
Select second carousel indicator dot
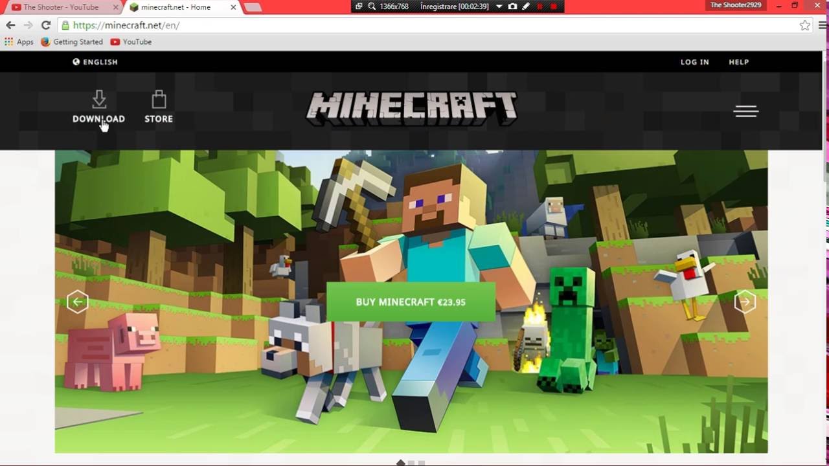(x=411, y=463)
